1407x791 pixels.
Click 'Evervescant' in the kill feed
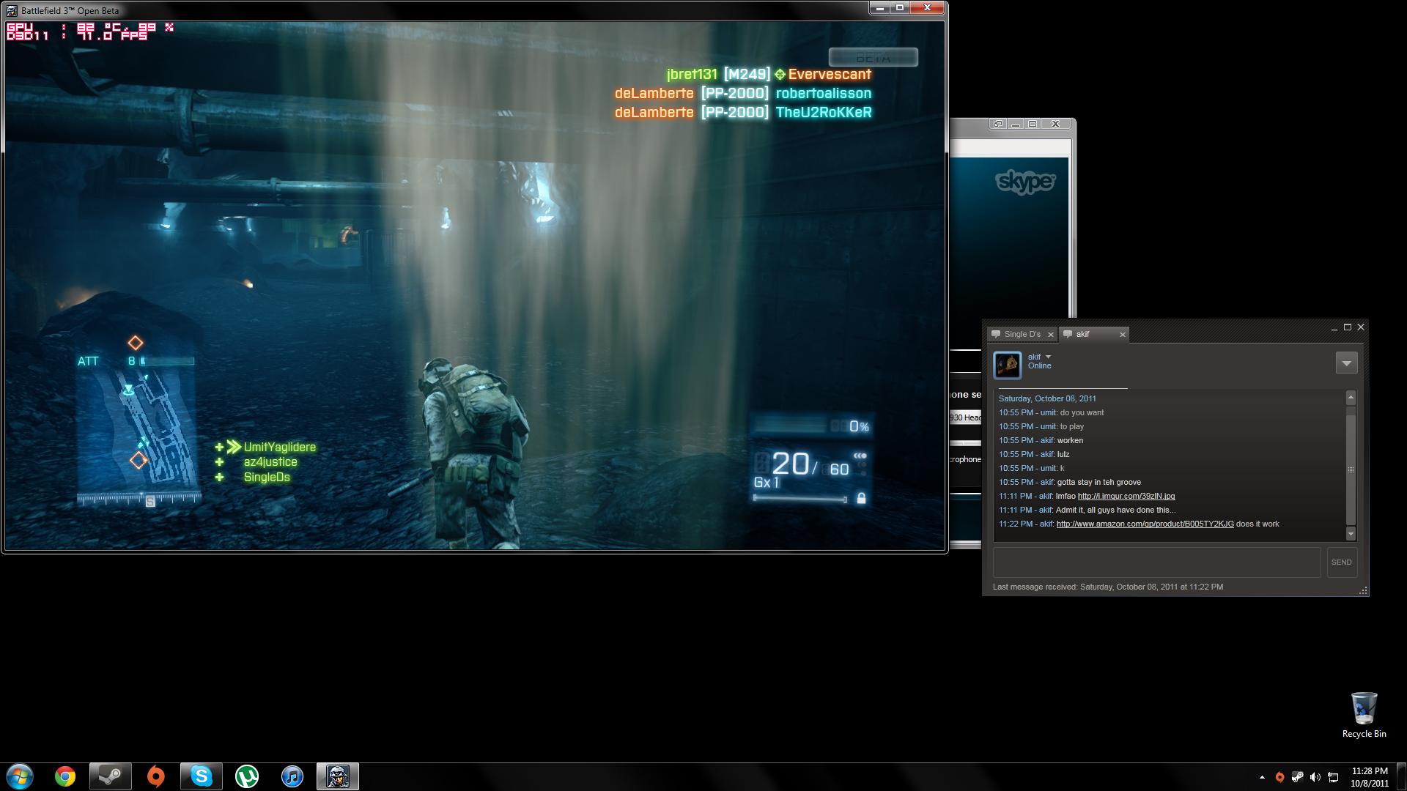pyautogui.click(x=830, y=75)
